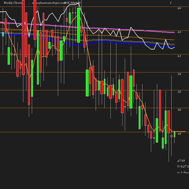The height and width of the screenshot is (189, 189).
Task: Click the price axis label "55"
Action: click(179, 92)
